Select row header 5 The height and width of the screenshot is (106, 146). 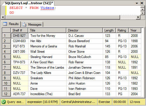[6, 57]
